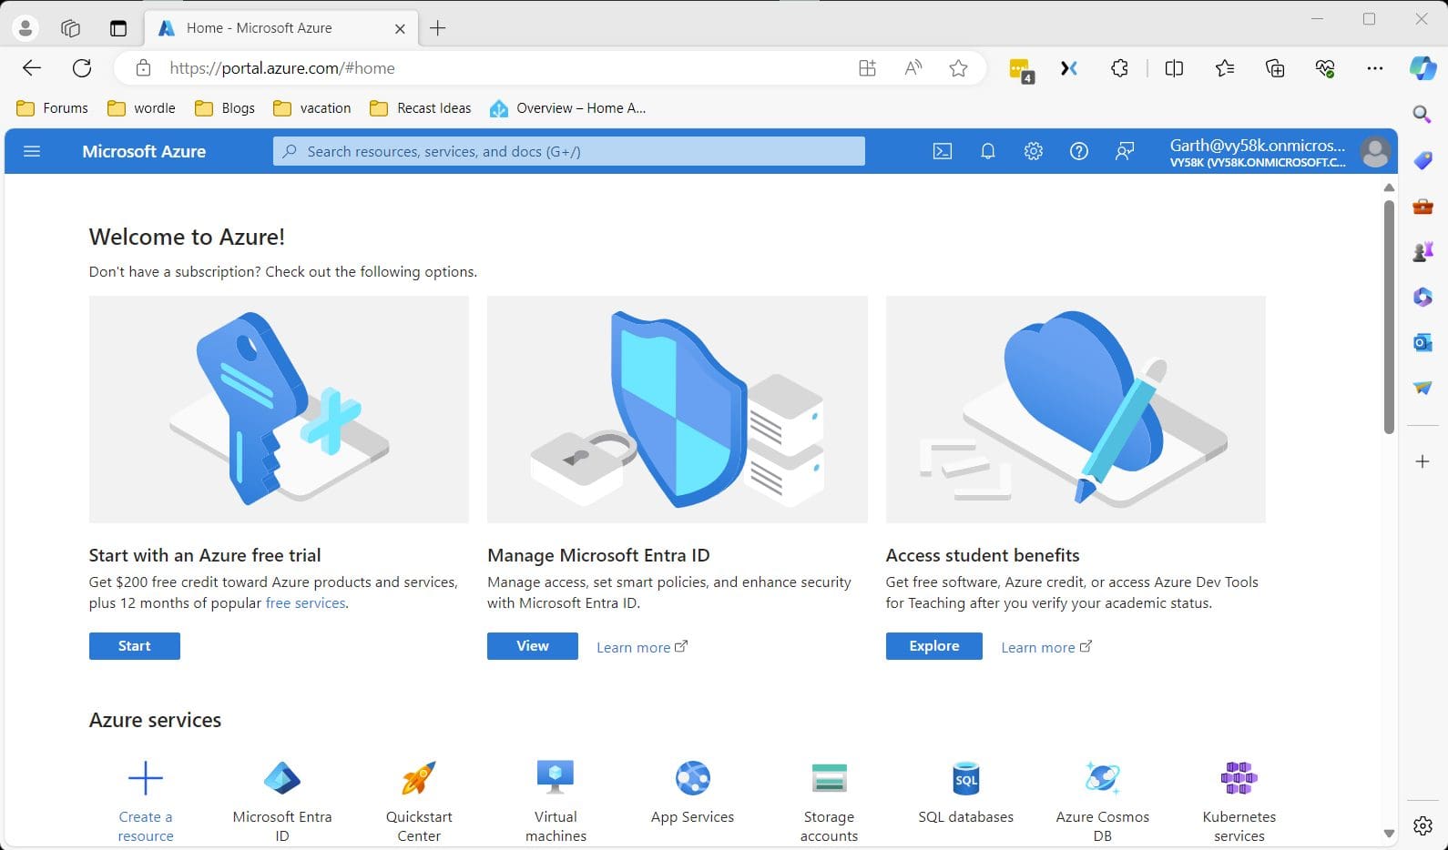This screenshot has width=1448, height=850.
Task: Click the Start free trial button
Action: click(x=135, y=646)
